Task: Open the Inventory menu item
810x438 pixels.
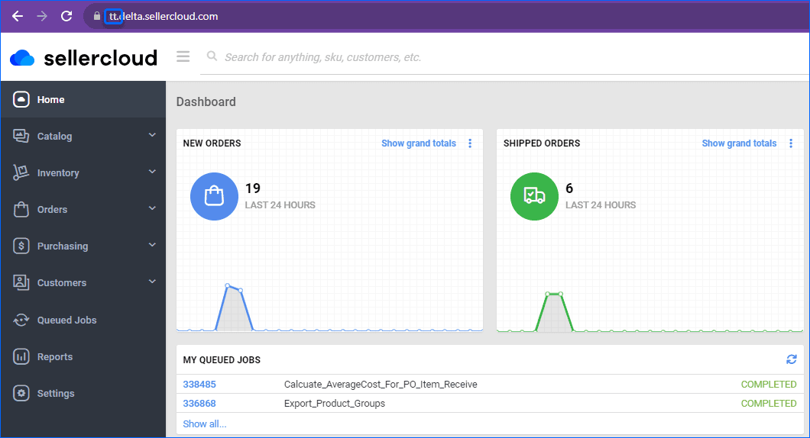Action: [83, 172]
